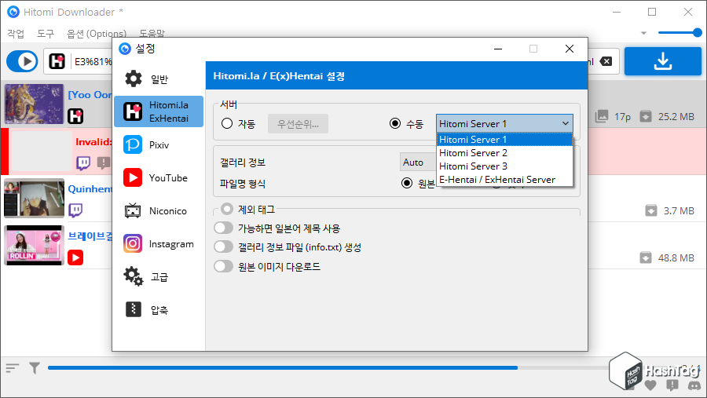Click the YouTube icon under 브레이브걸 item
707x398 pixels.
click(75, 257)
